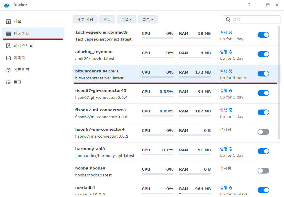Open the help question mark icon
The height and width of the screenshot is (197, 284).
click(249, 5)
